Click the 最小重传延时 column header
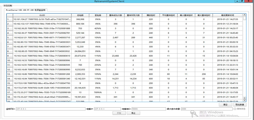 pyautogui.click(x=186, y=15)
